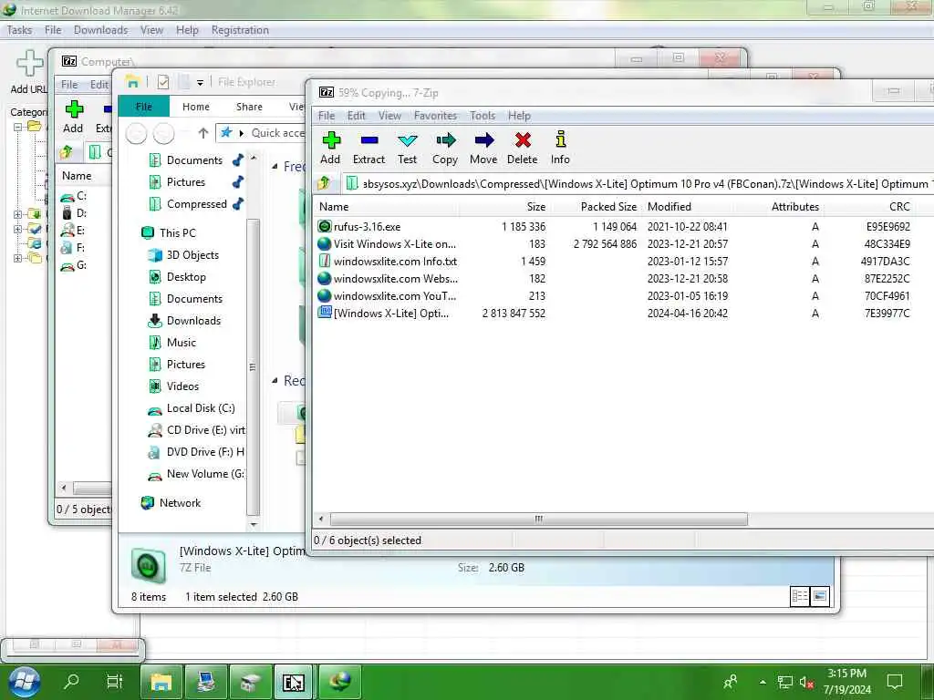Open the Help menu in the 7-Zip copying window
This screenshot has width=934, height=700.
[519, 116]
